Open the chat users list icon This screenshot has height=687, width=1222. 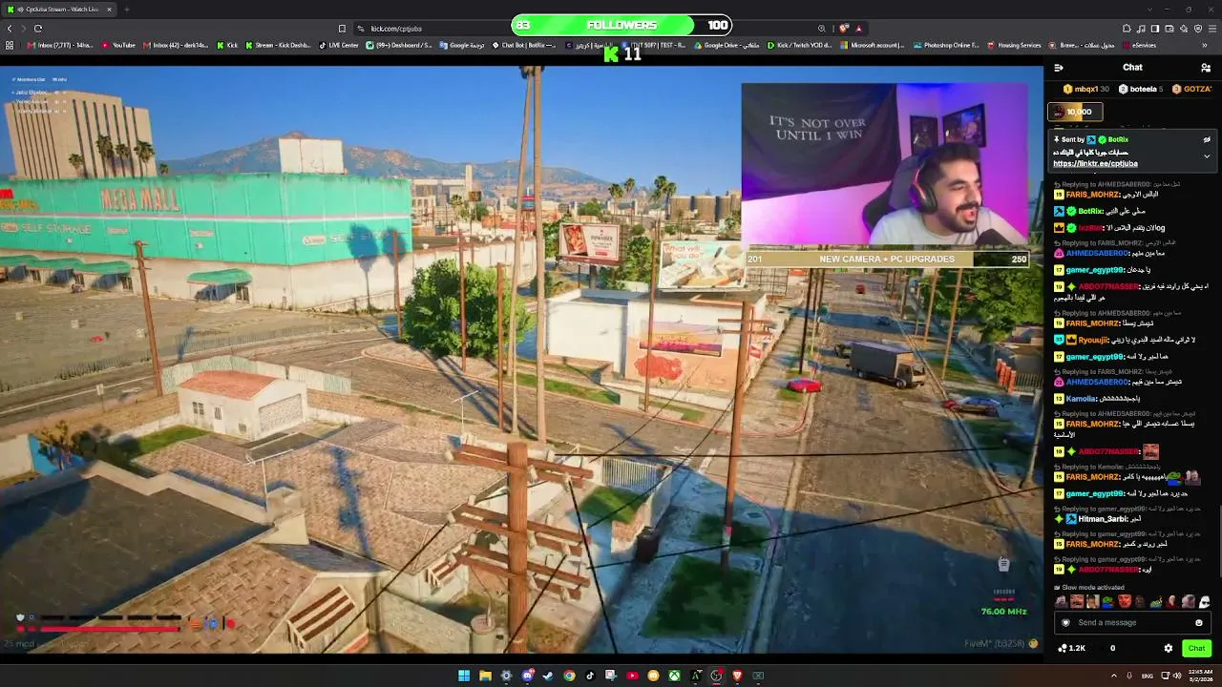[x=1206, y=68]
